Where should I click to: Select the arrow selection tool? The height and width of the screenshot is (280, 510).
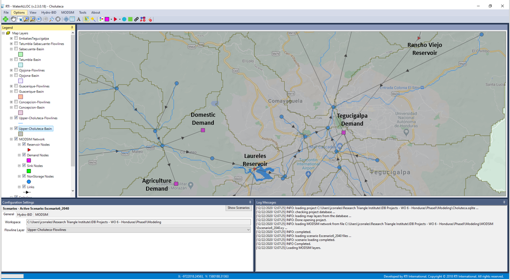pyautogui.click(x=20, y=19)
